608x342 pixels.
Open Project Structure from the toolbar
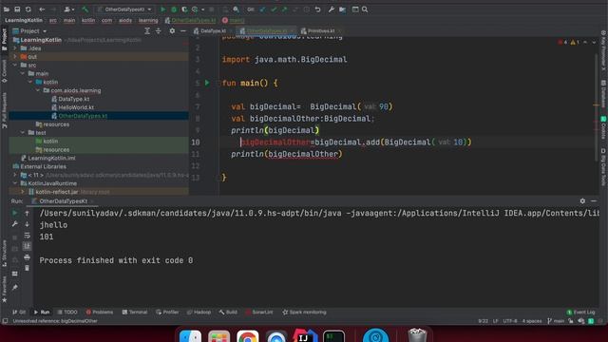(x=342, y=9)
